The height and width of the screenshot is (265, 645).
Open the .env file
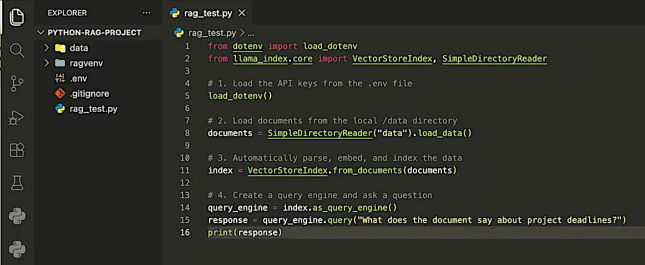click(x=98, y=78)
